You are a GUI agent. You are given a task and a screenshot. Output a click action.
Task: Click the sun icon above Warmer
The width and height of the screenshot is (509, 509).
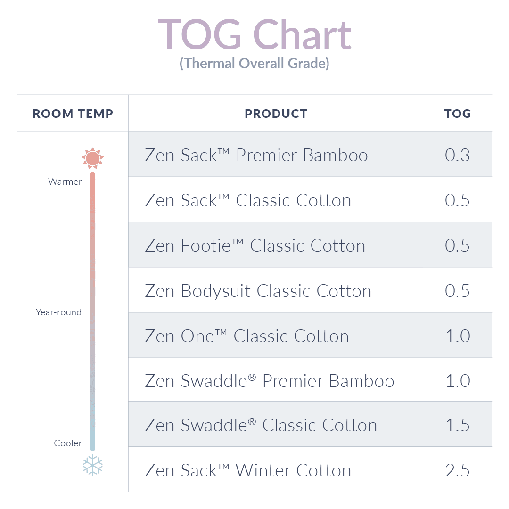92,158
